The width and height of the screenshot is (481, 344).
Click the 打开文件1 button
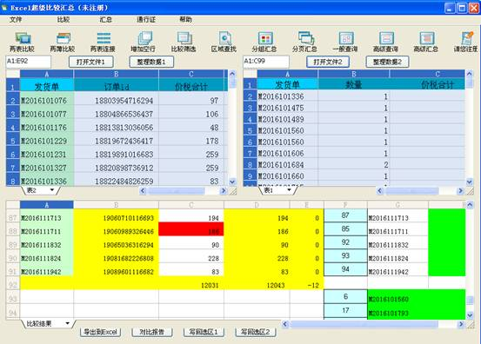[x=91, y=62]
